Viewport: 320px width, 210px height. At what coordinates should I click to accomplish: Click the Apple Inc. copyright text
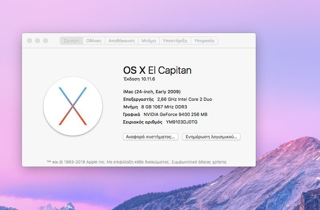coord(108,162)
